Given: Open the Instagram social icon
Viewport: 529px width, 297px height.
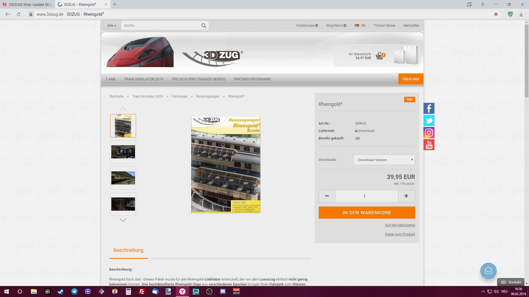Looking at the screenshot, I should click(429, 133).
